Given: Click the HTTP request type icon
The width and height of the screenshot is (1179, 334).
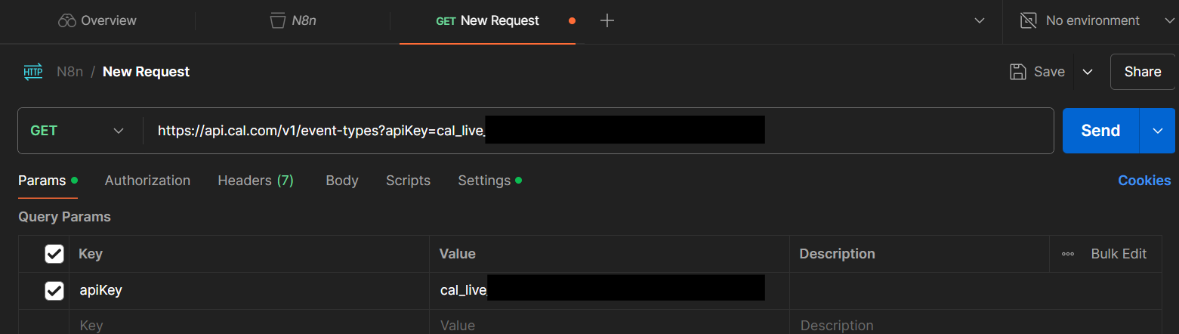Looking at the screenshot, I should (33, 72).
